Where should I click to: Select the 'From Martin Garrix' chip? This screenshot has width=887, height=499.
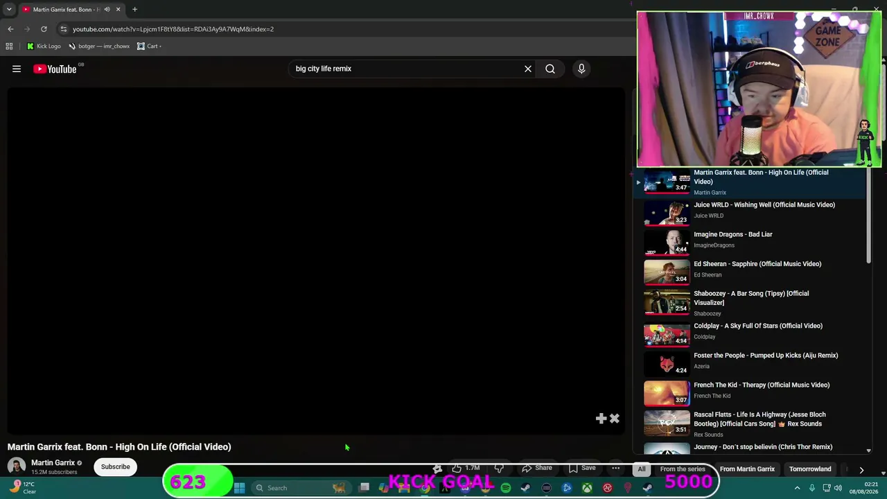(747, 469)
